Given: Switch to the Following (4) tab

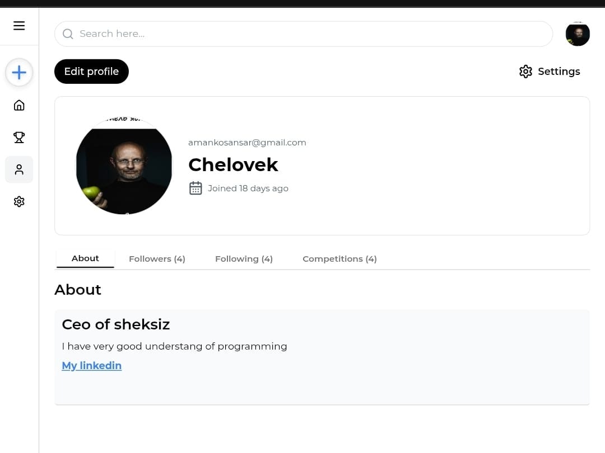Looking at the screenshot, I should pos(244,259).
